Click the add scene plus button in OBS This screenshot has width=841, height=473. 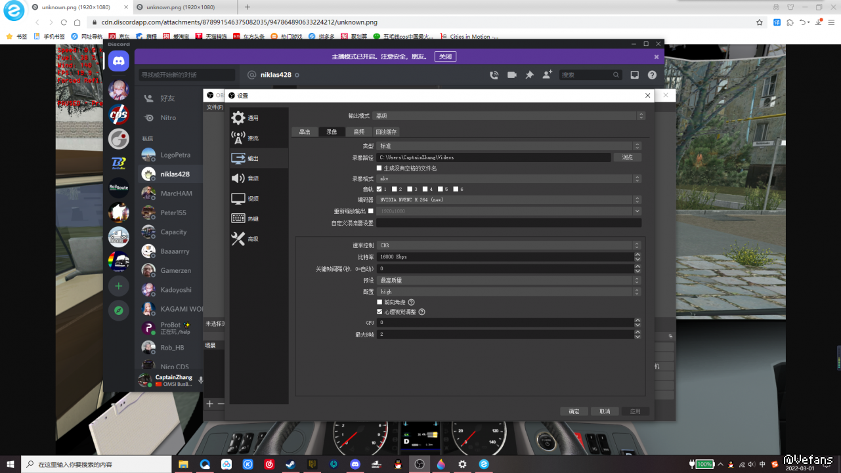210,404
